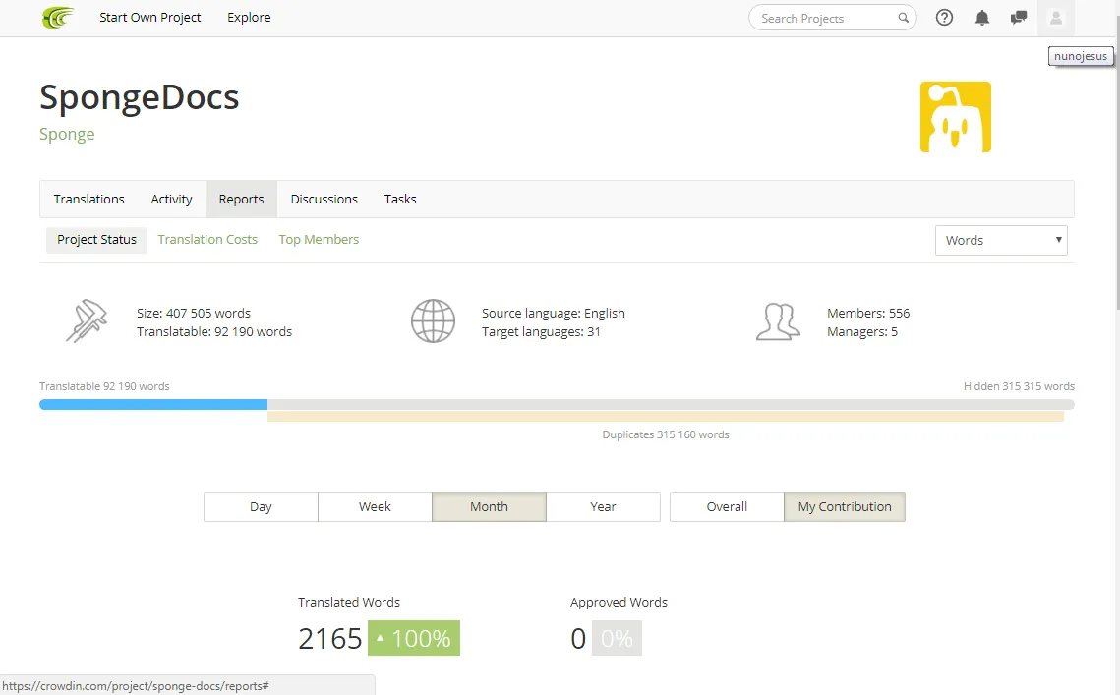
Task: Select the Month period toggle
Action: 490,507
